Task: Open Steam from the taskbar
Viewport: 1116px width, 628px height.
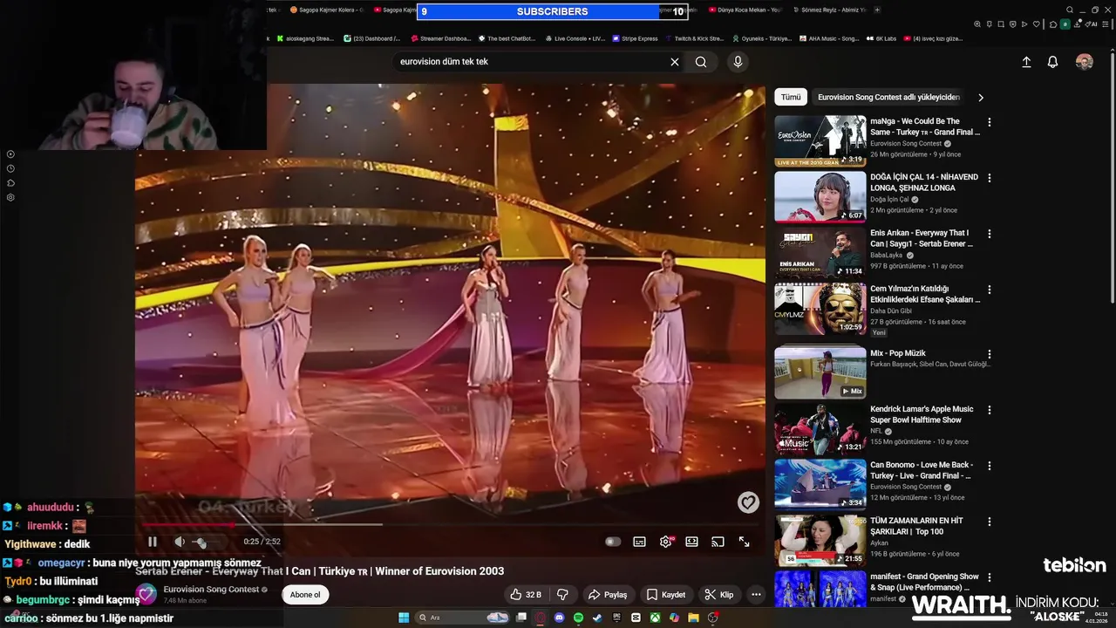Action: [x=597, y=618]
